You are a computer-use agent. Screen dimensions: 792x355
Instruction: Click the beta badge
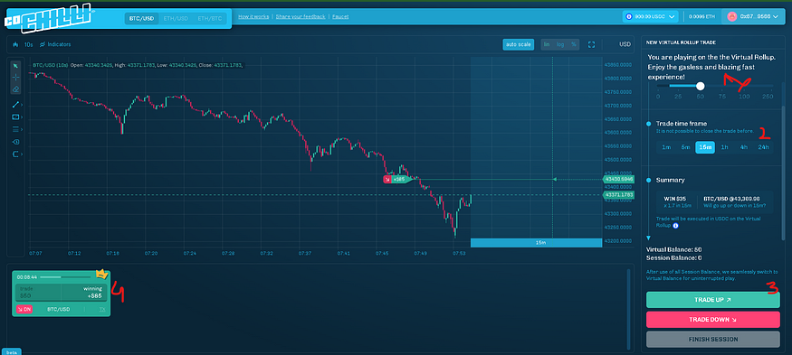coord(11,351)
